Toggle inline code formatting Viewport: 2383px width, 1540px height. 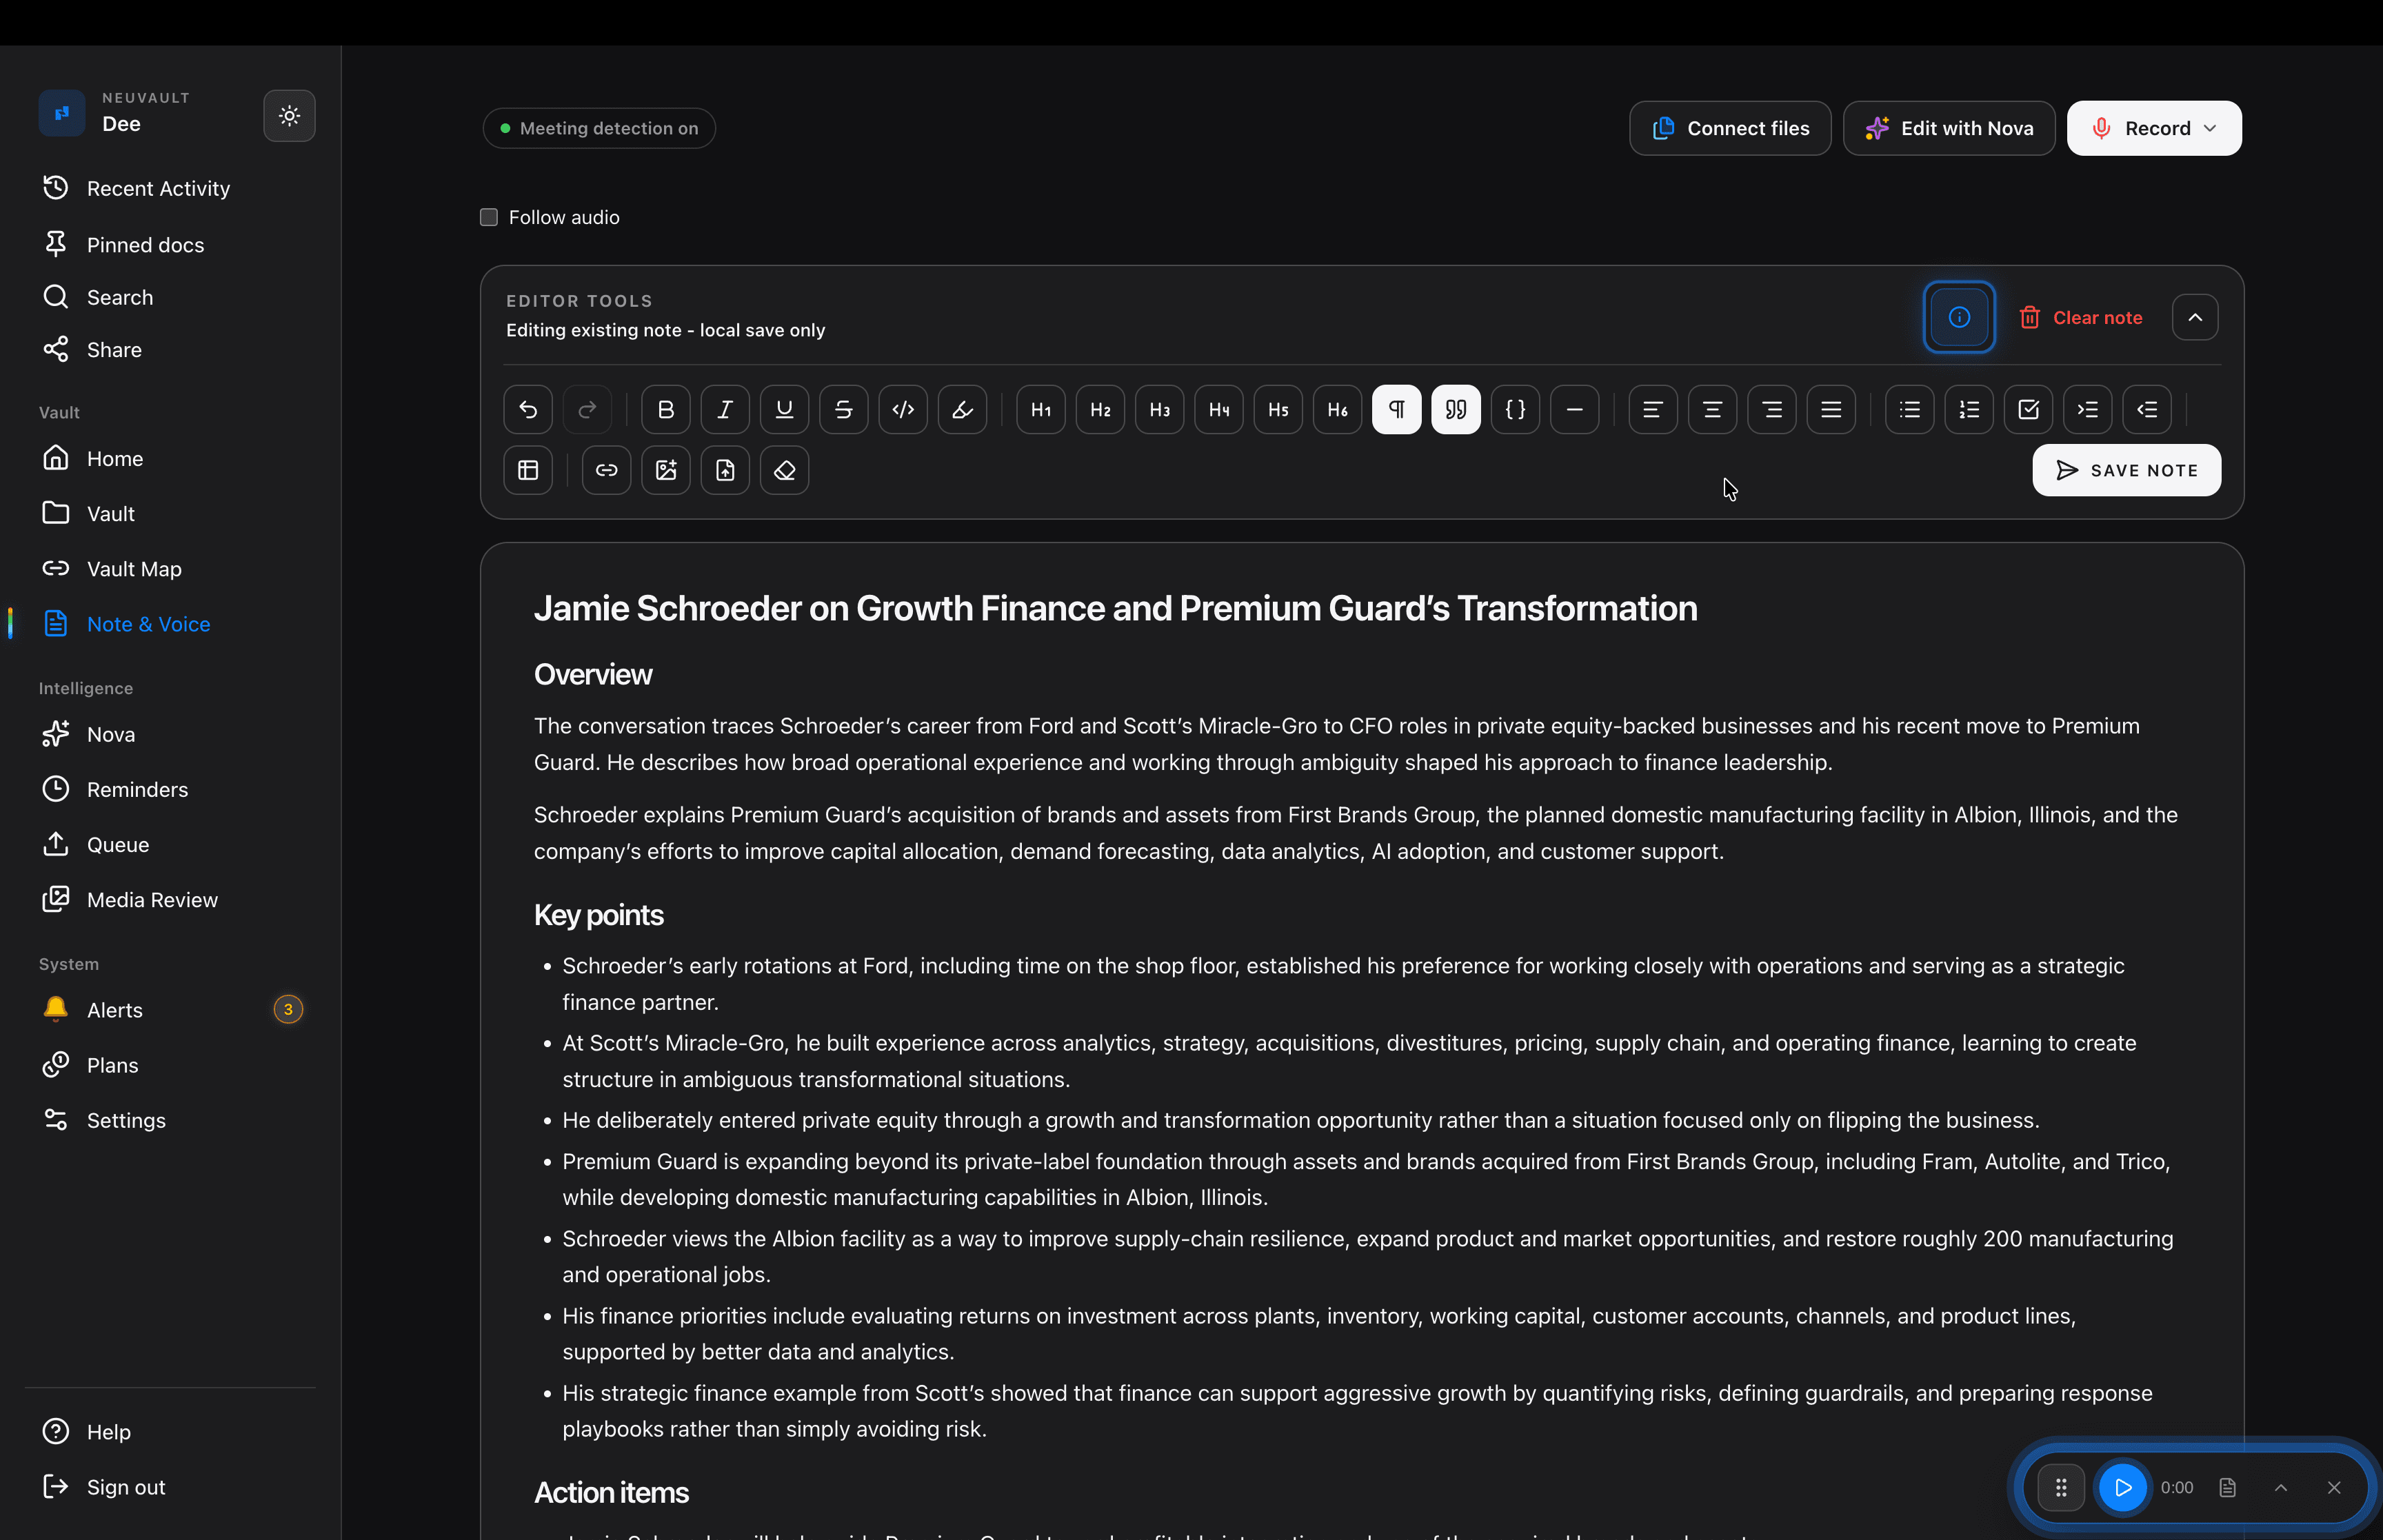(903, 409)
